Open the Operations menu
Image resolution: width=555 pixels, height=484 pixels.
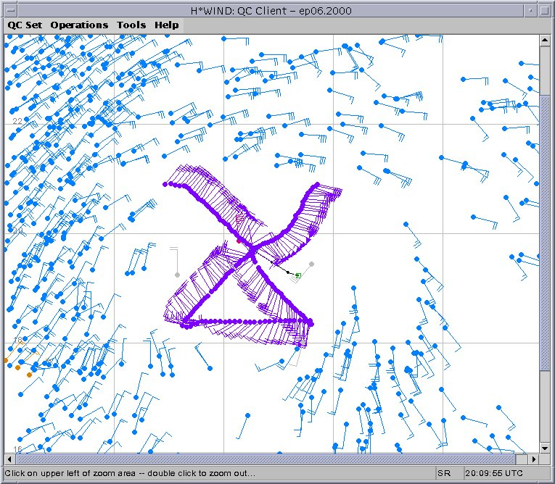pyautogui.click(x=79, y=25)
